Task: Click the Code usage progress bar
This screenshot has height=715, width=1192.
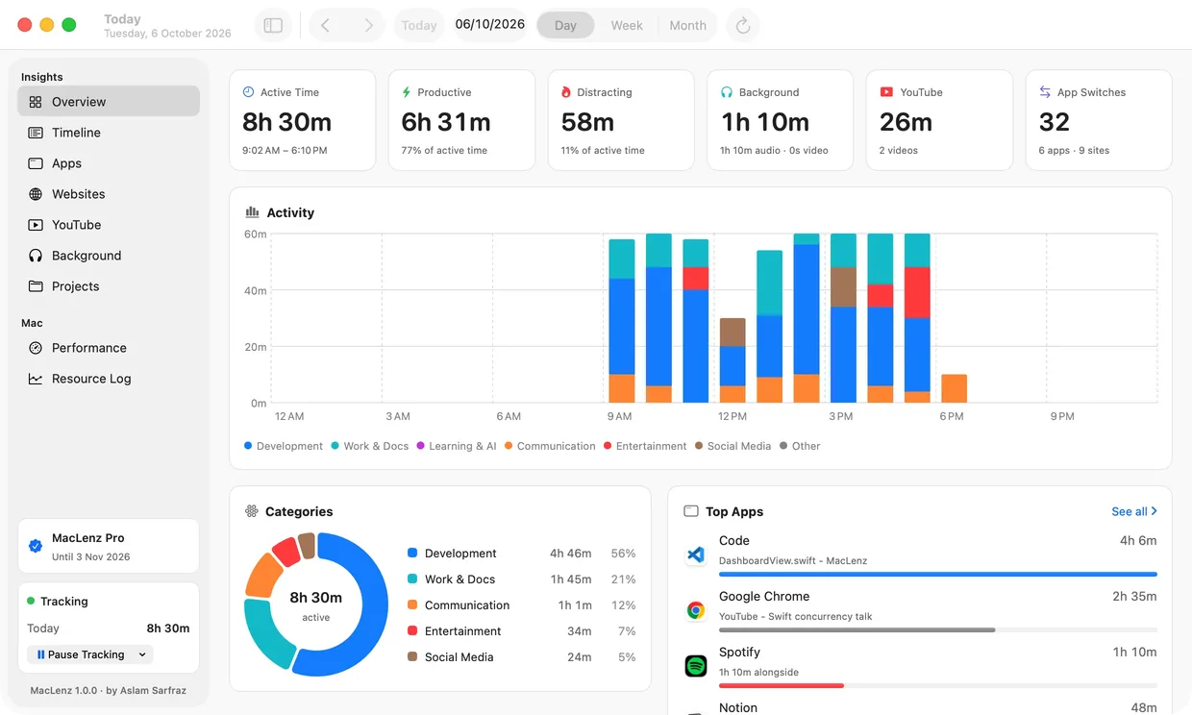Action: 938,574
